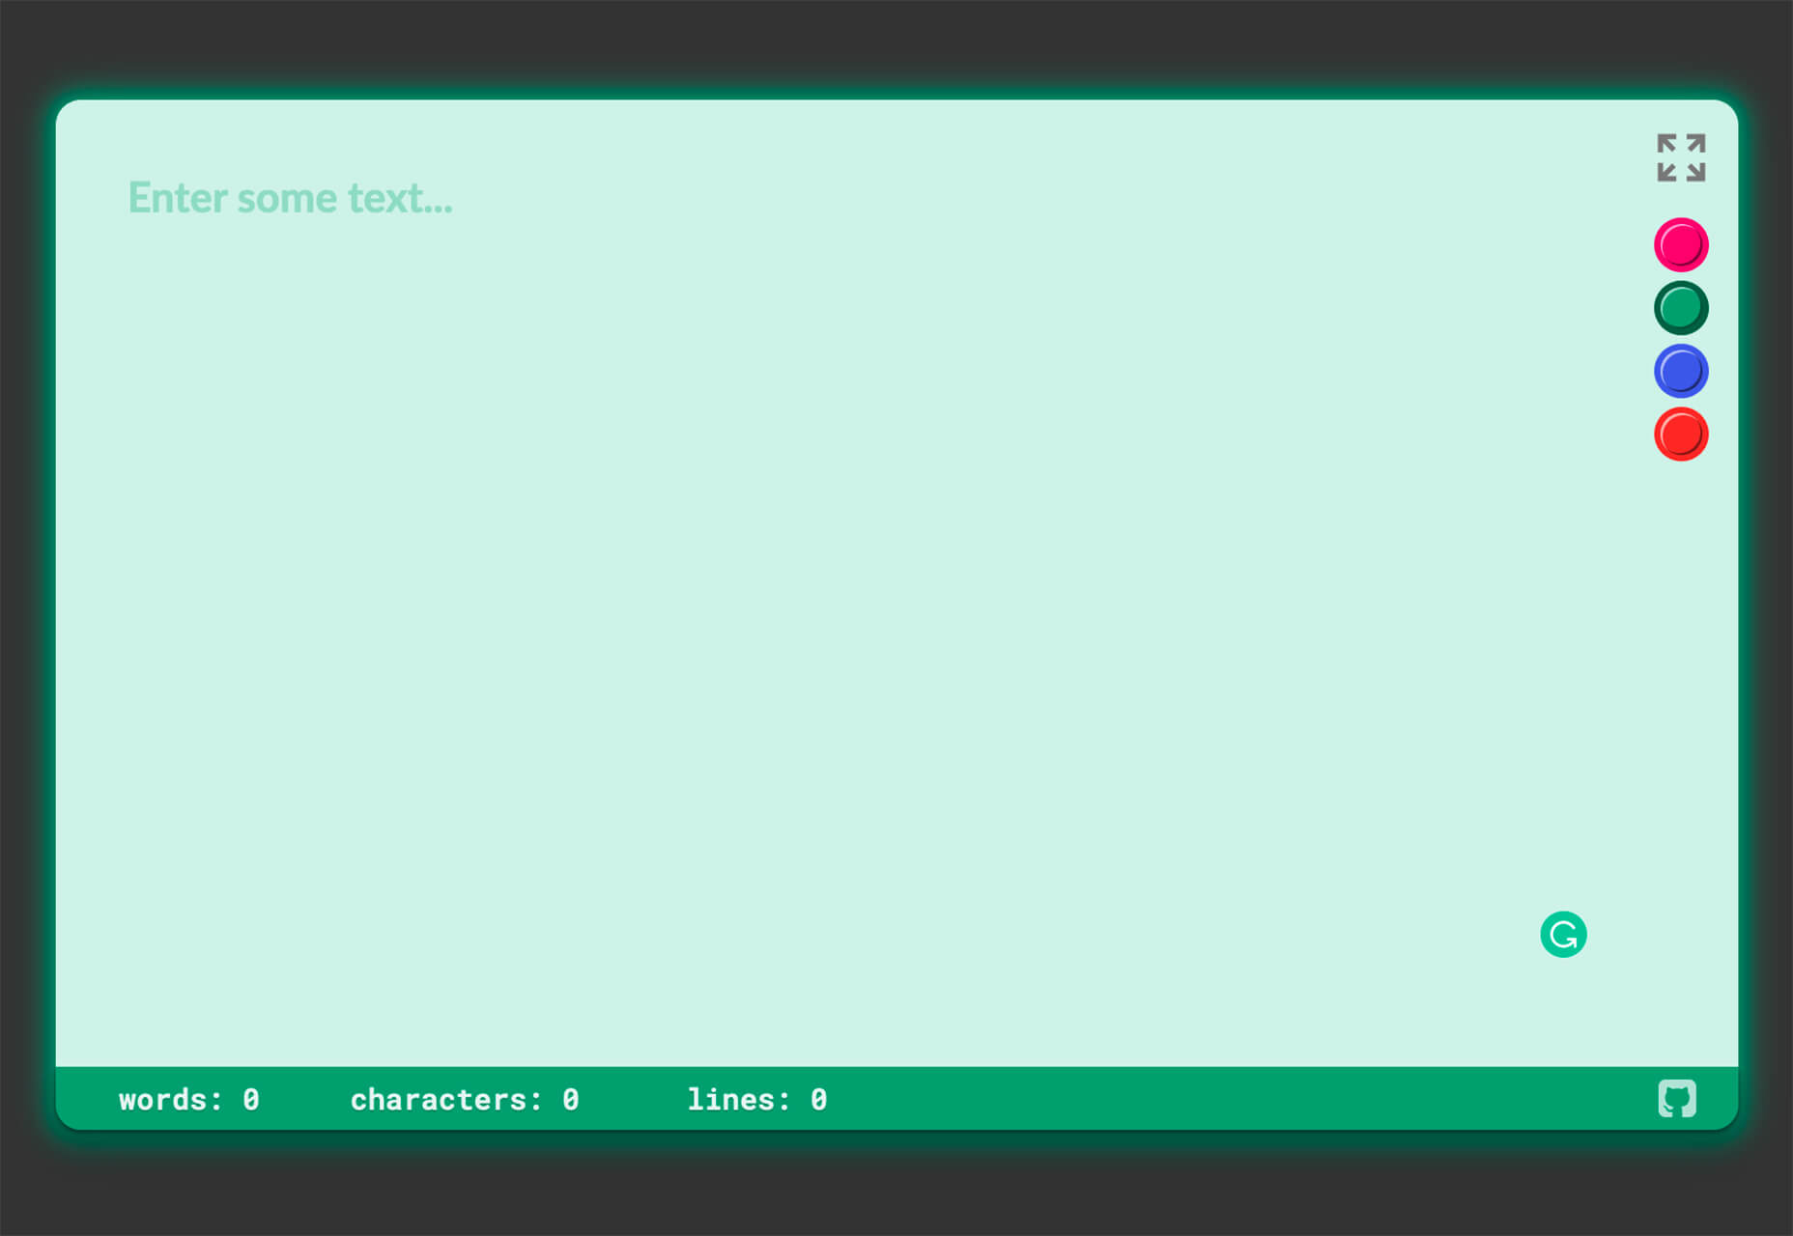The image size is (1793, 1236).
Task: Select the pink color theme circle
Action: point(1681,244)
